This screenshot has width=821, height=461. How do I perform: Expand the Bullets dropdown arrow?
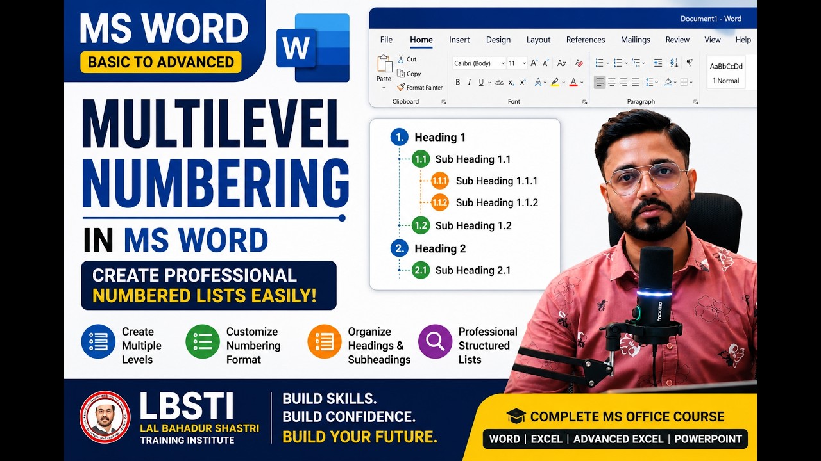pyautogui.click(x=607, y=63)
